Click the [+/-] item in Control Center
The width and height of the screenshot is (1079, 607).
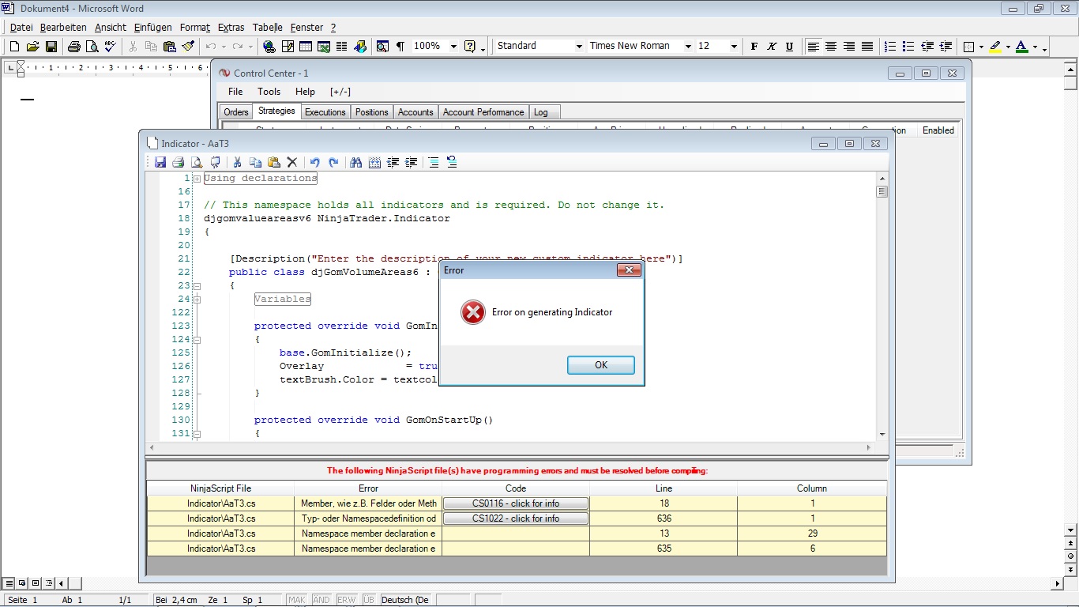[x=340, y=92]
